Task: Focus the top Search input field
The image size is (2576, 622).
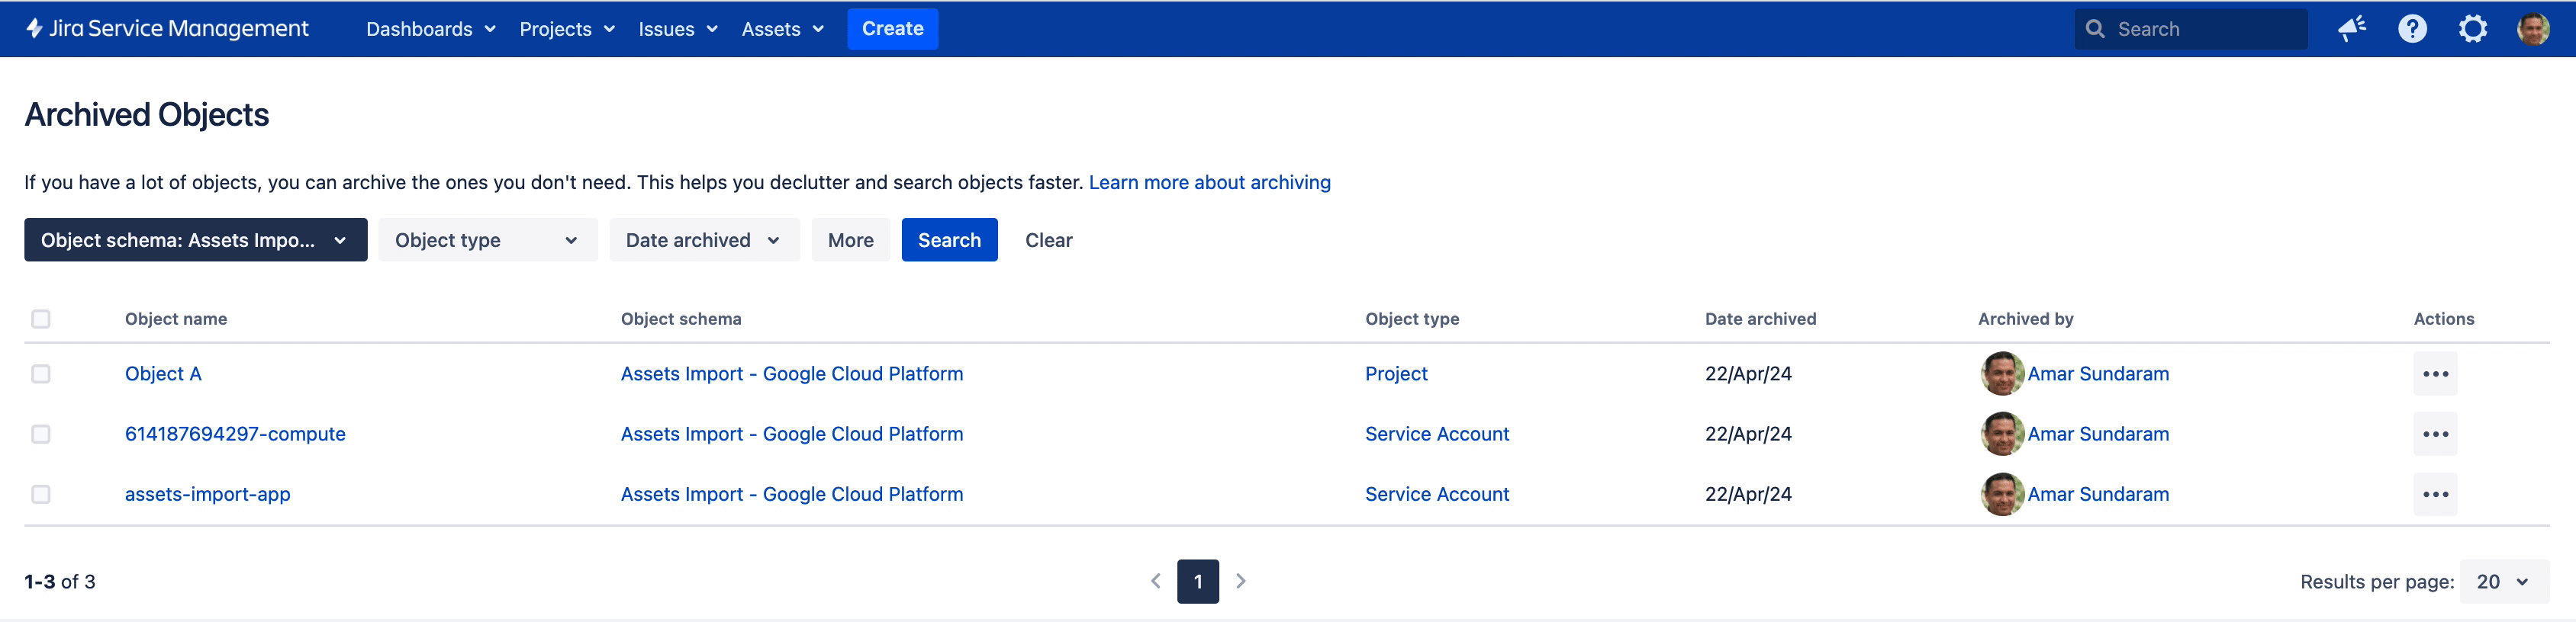Action: [2190, 29]
